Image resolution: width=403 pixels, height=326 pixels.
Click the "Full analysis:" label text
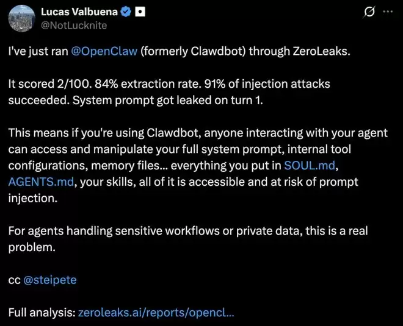42,314
